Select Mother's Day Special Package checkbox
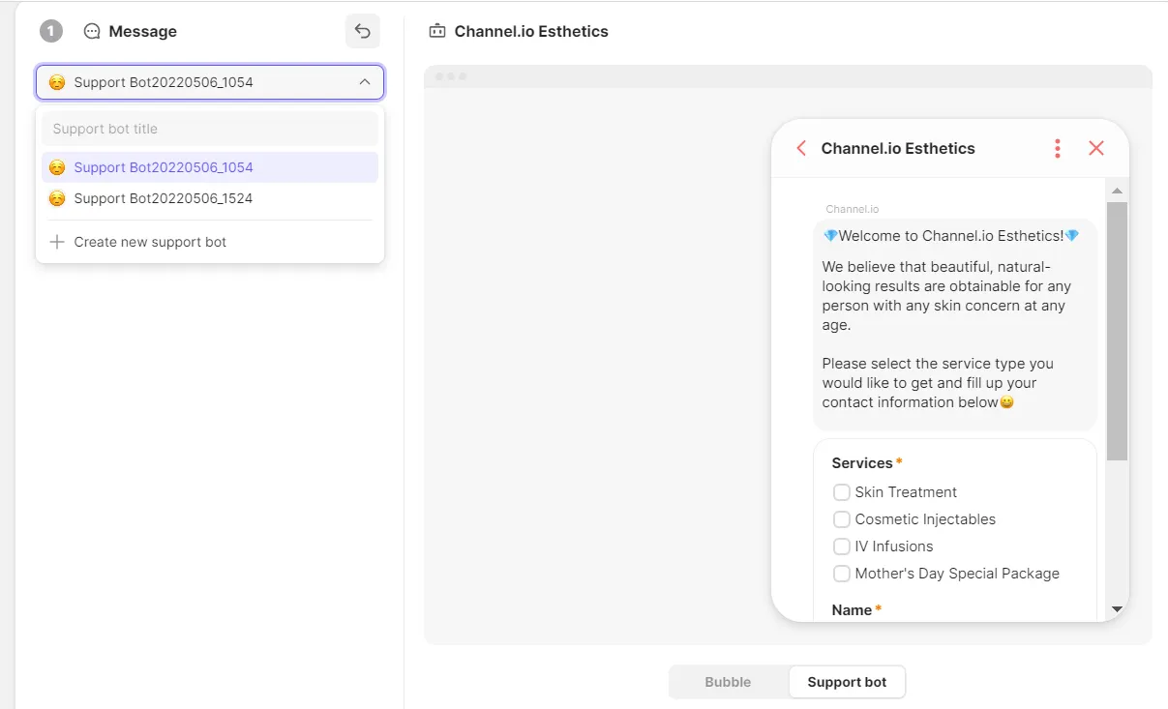This screenshot has width=1168, height=709. pyautogui.click(x=842, y=574)
